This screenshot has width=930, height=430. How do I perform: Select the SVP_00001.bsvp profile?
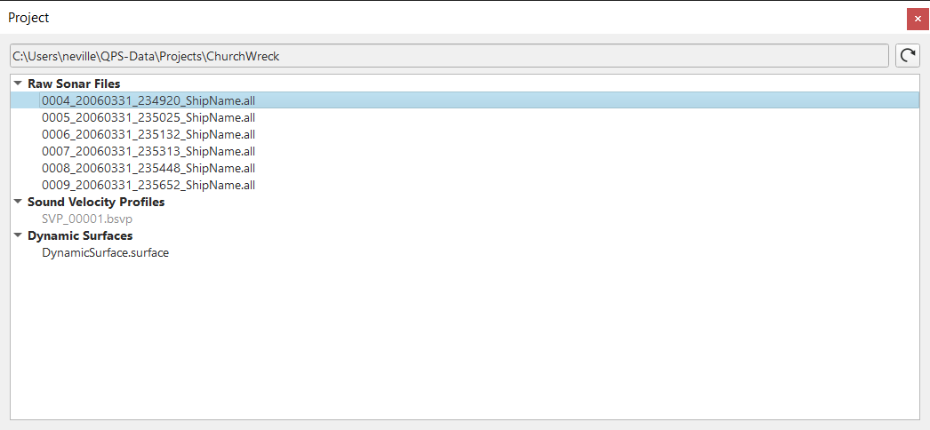[87, 219]
